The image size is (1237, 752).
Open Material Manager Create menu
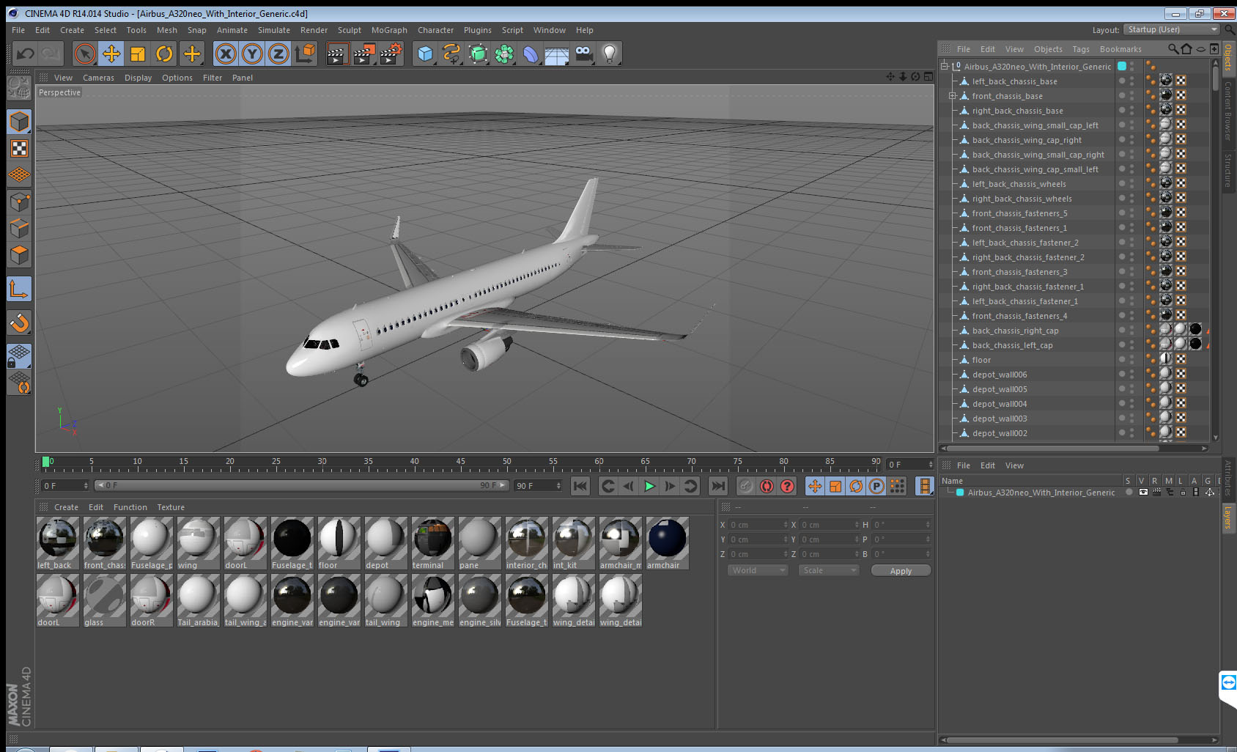(x=66, y=507)
